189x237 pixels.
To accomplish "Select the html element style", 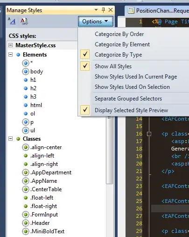I will [x=36, y=105].
